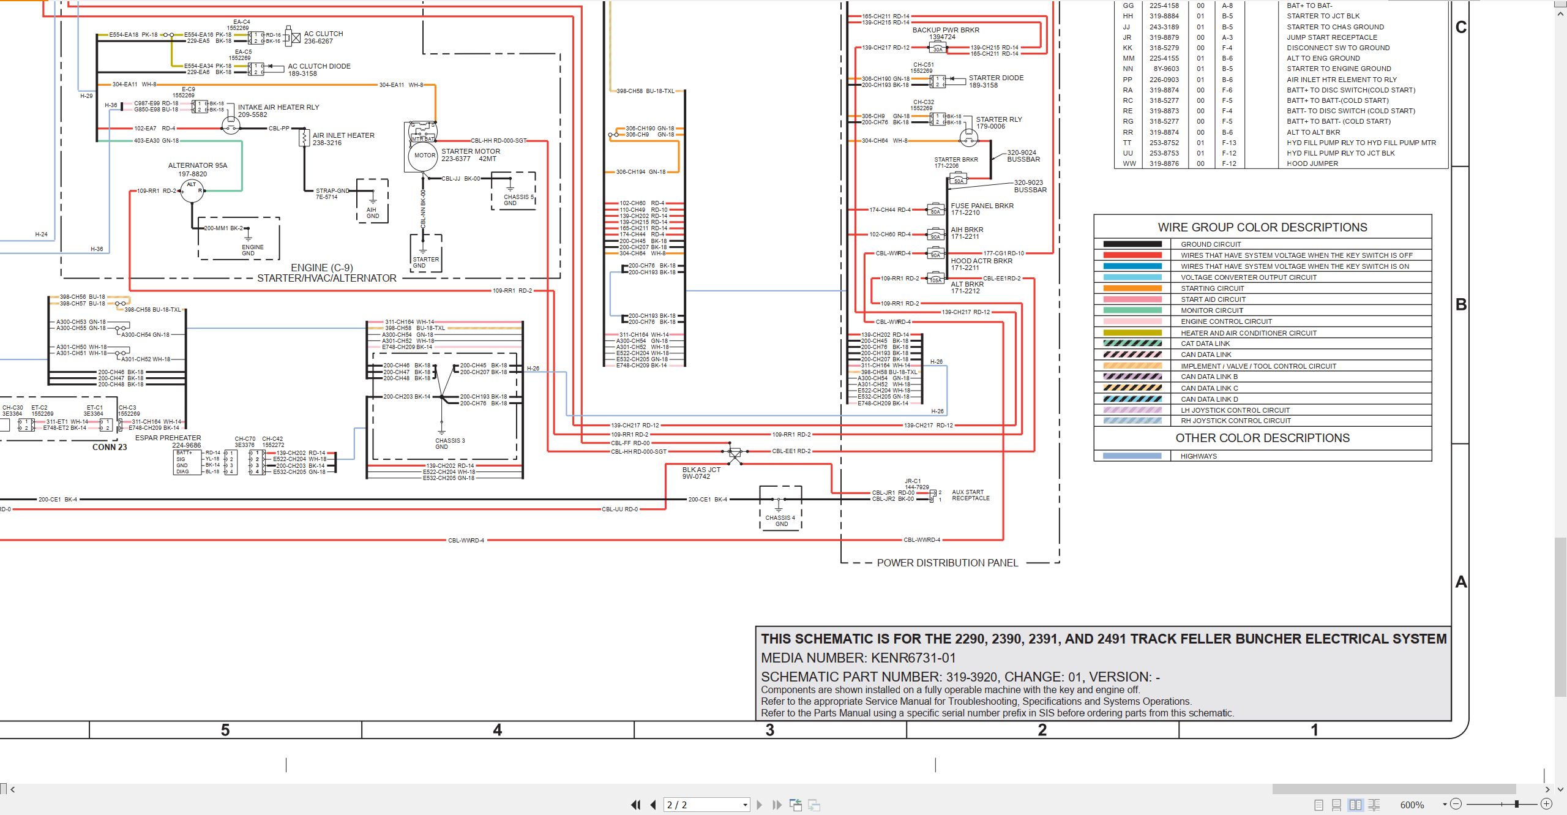1567x815 pixels.
Task: Click the CHASSIS 4 GND box
Action: (x=780, y=508)
